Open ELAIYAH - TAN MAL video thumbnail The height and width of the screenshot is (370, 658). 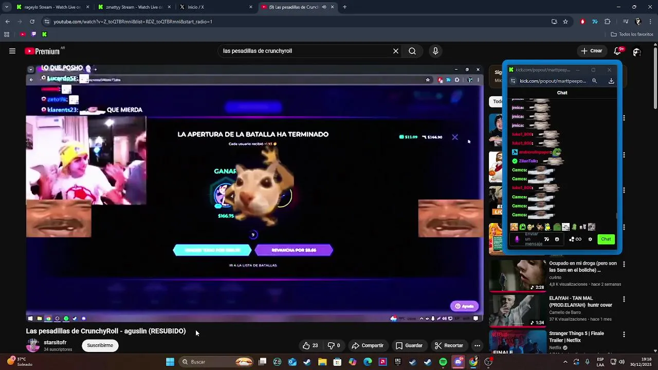coord(517,310)
